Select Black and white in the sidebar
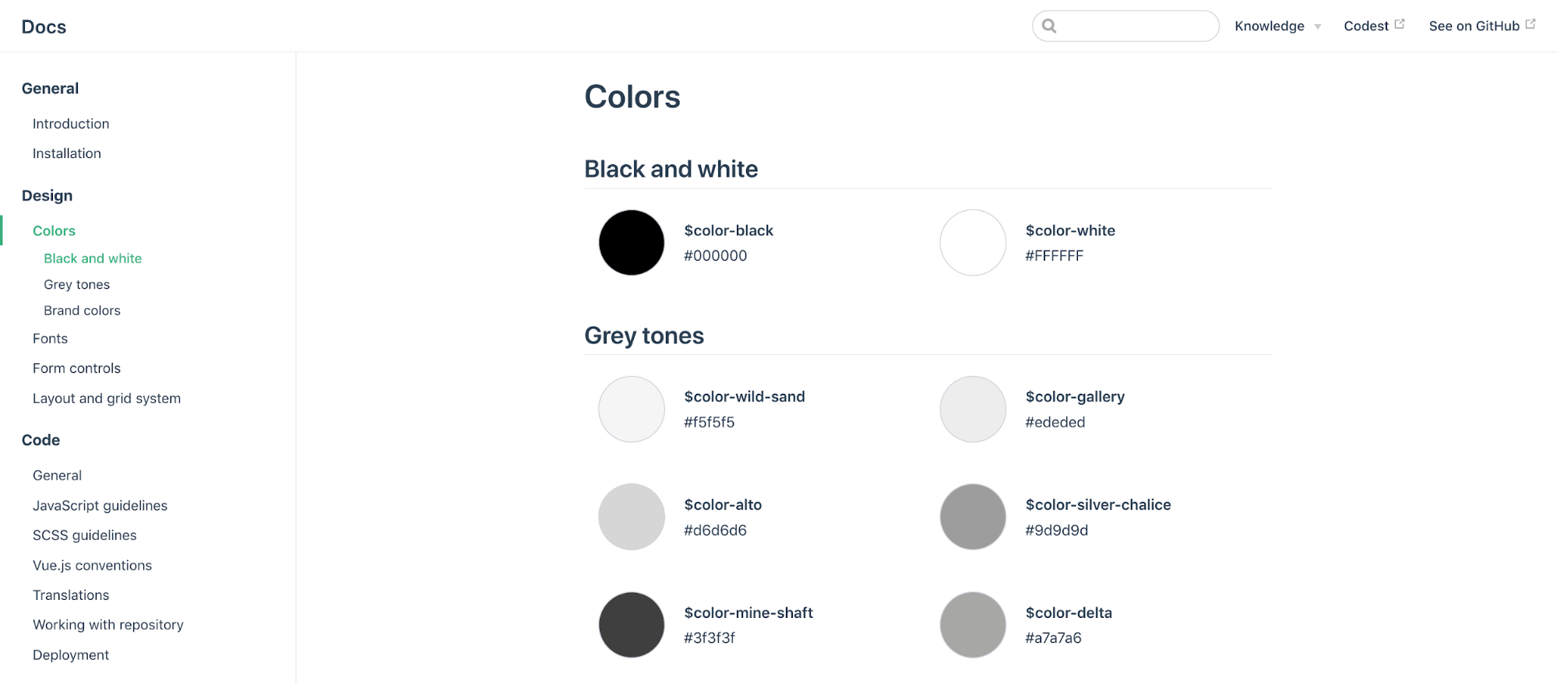 click(x=93, y=258)
